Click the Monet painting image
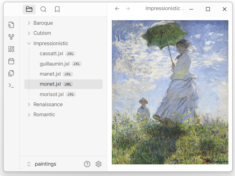 pos(170,92)
